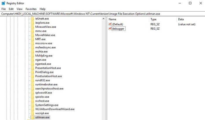Select the ieUnatt.exe folder icon
This screenshot has height=120, width=205.
coord(33,19)
